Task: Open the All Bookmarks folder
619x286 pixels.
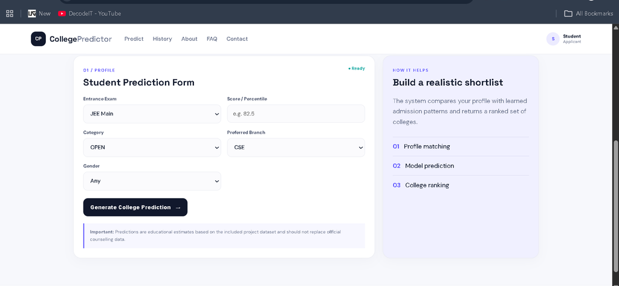Action: pyautogui.click(x=589, y=13)
